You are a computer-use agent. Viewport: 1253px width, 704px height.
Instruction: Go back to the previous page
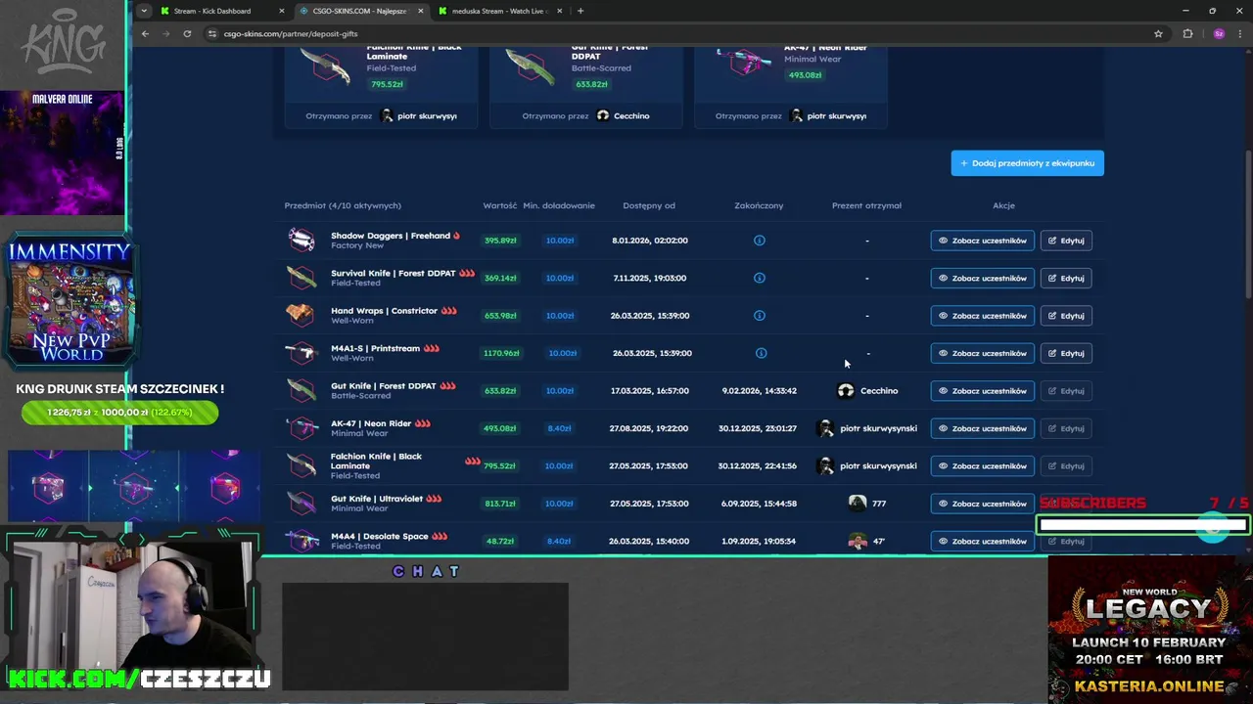(x=145, y=33)
